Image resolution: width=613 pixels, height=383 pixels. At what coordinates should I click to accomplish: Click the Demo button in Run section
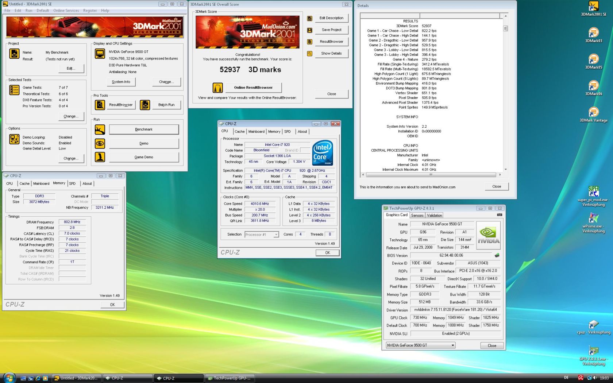[144, 143]
